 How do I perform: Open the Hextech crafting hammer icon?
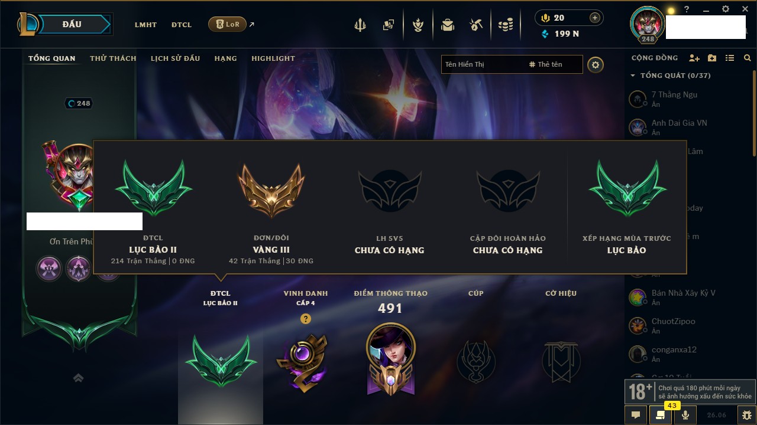point(476,25)
